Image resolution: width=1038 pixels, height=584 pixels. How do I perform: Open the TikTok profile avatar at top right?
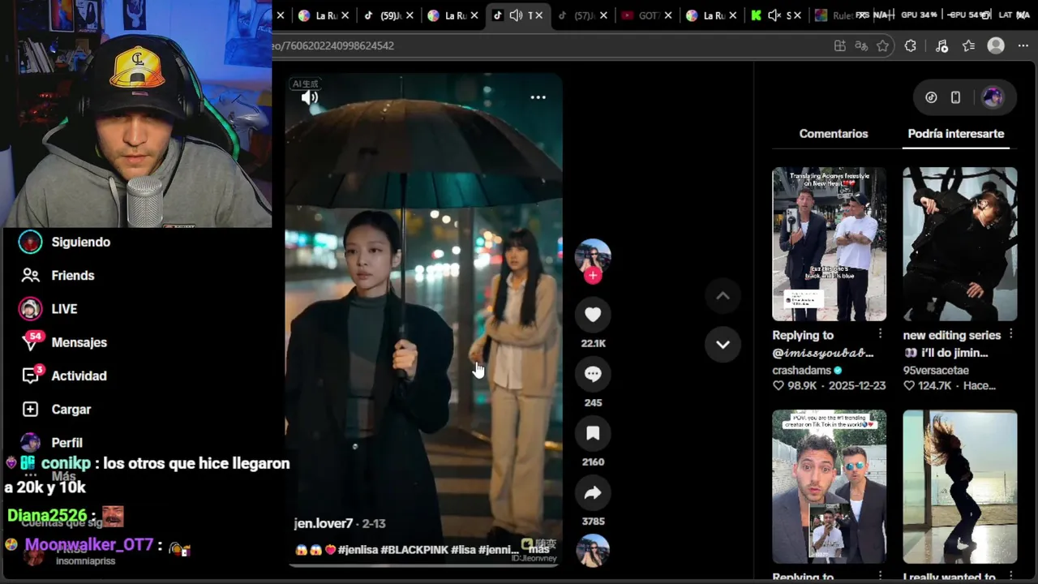pos(993,97)
